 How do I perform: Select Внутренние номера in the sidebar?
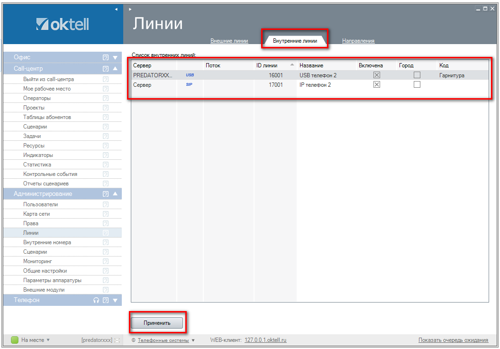(x=47, y=242)
